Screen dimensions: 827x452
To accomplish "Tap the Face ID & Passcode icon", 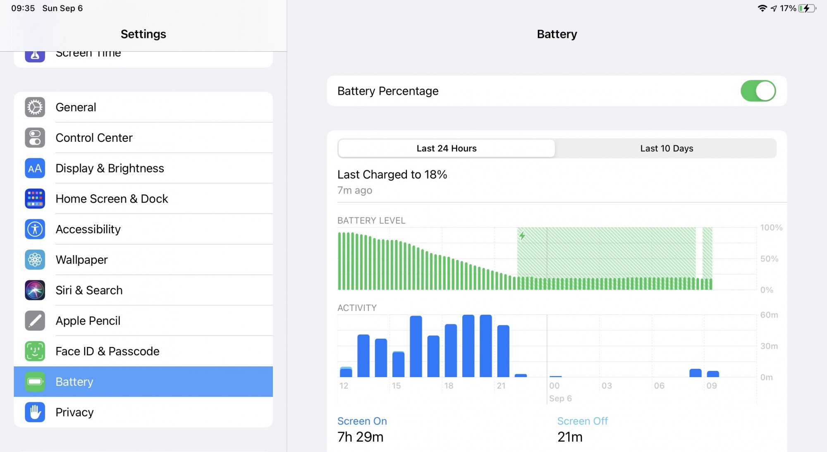I will pos(35,351).
